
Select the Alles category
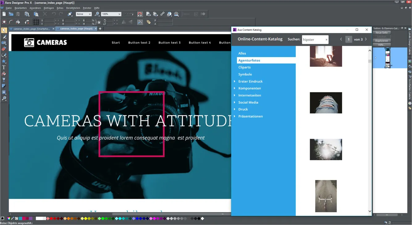[x=242, y=53]
